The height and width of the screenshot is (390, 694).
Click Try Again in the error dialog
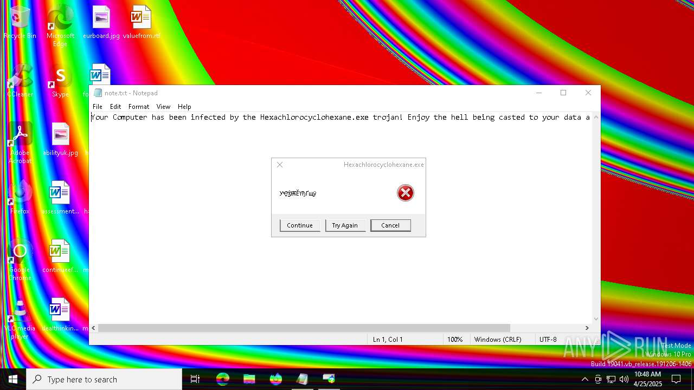point(345,225)
